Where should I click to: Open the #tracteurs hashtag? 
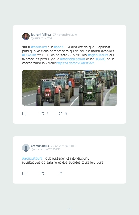click(39, 47)
